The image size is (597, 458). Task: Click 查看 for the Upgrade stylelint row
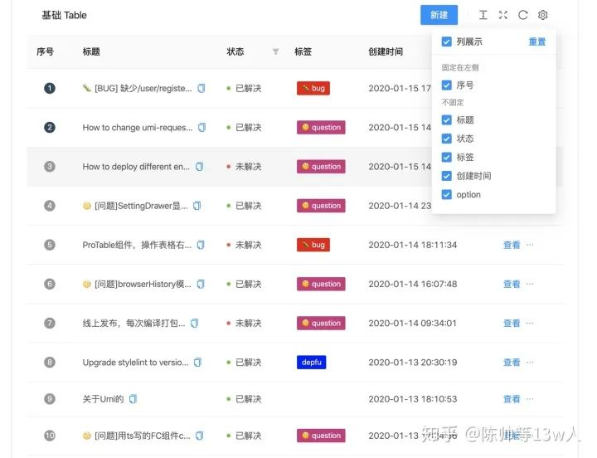click(512, 363)
